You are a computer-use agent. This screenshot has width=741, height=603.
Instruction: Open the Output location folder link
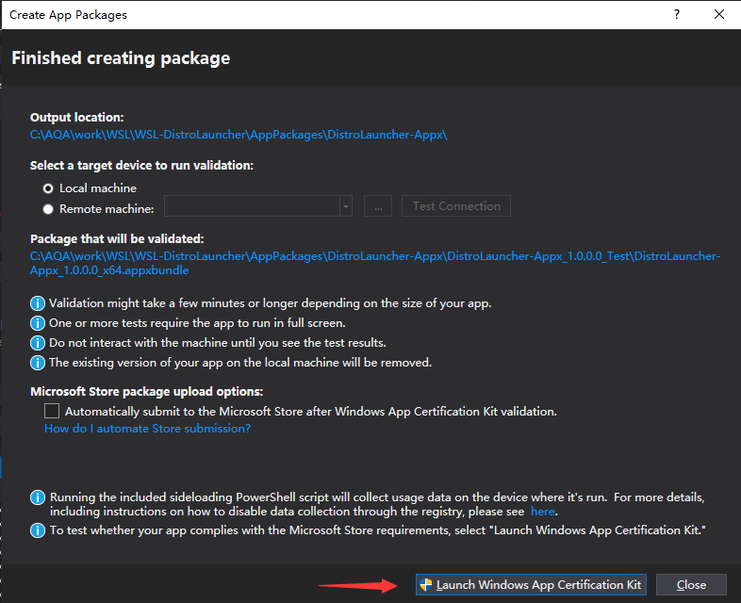pyautogui.click(x=239, y=135)
